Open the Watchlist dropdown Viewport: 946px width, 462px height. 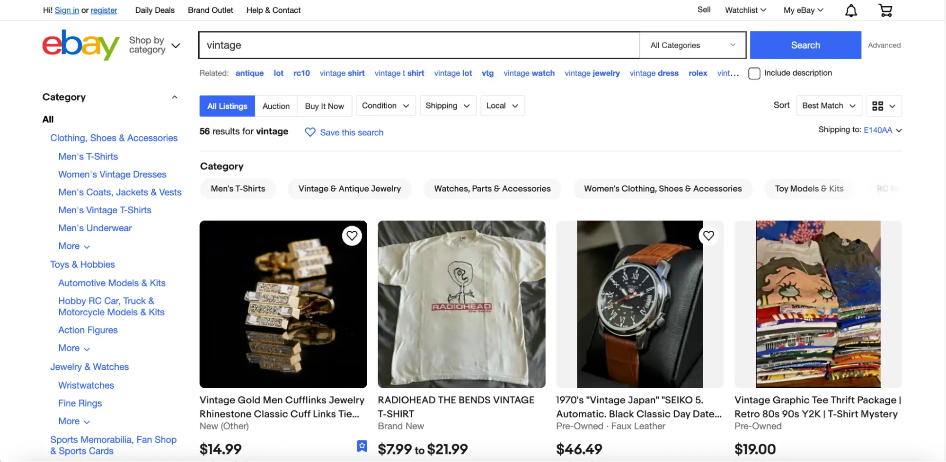(x=745, y=10)
